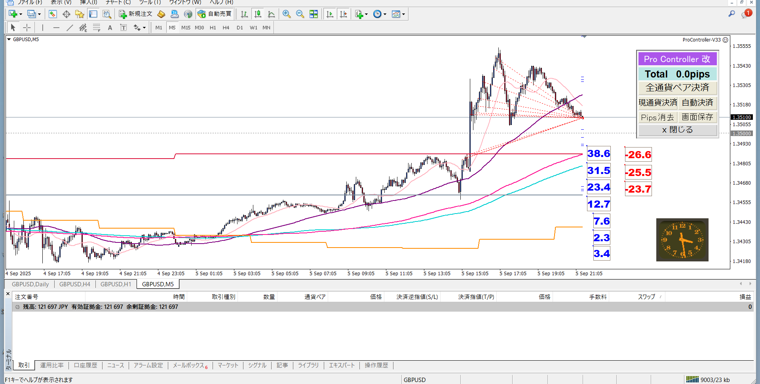Open the periodicity clock icon
The height and width of the screenshot is (384, 760).
pyautogui.click(x=377, y=14)
